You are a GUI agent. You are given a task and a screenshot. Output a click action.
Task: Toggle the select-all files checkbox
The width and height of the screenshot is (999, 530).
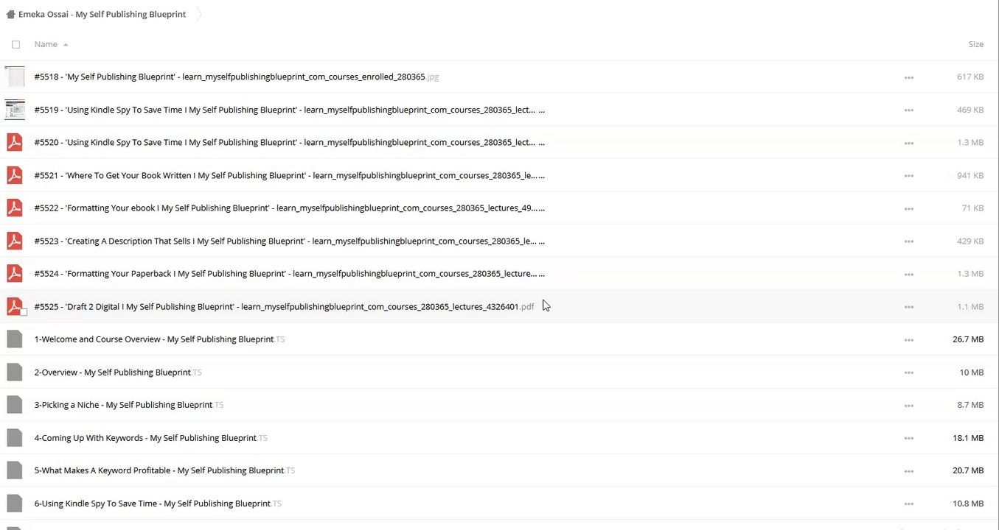click(x=15, y=44)
